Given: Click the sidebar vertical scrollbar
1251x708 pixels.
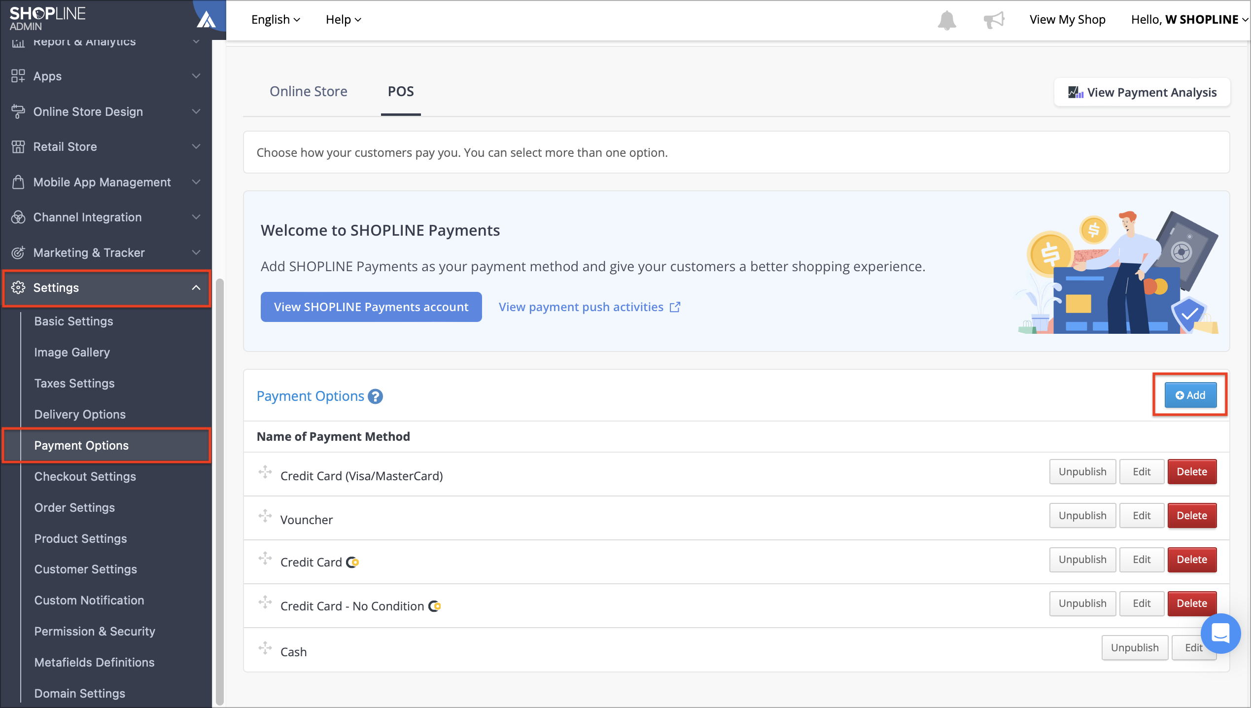Looking at the screenshot, I should [x=219, y=493].
